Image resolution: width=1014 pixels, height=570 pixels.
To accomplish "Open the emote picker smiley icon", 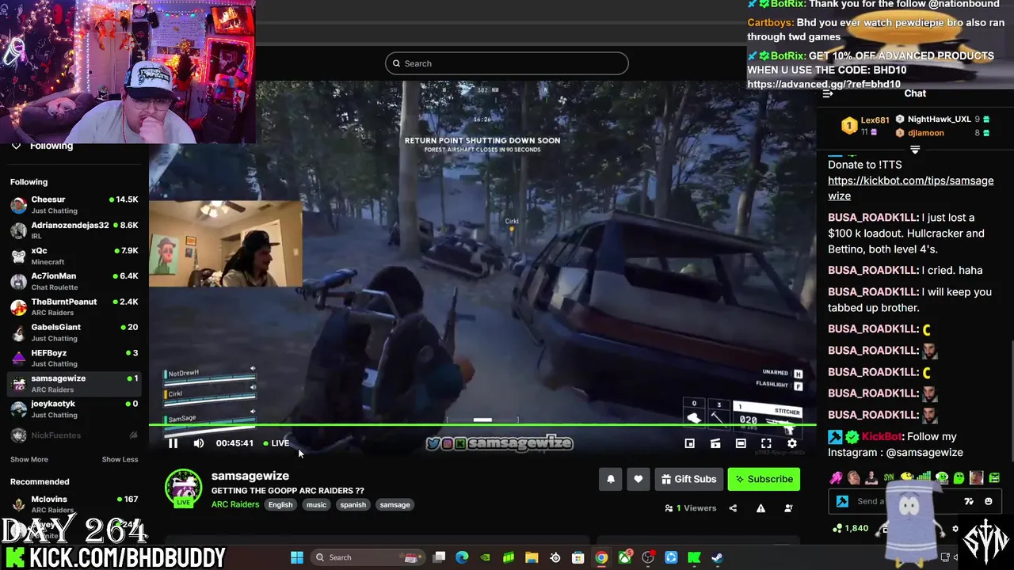I will click(x=988, y=501).
